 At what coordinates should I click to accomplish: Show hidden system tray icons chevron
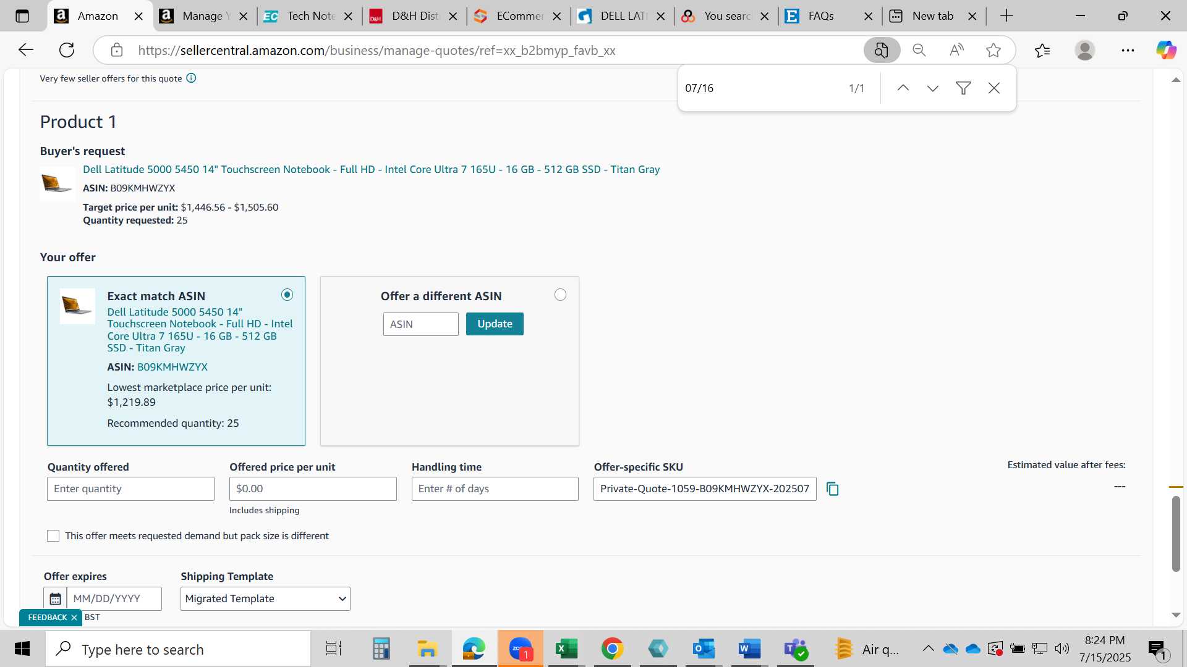pyautogui.click(x=928, y=648)
